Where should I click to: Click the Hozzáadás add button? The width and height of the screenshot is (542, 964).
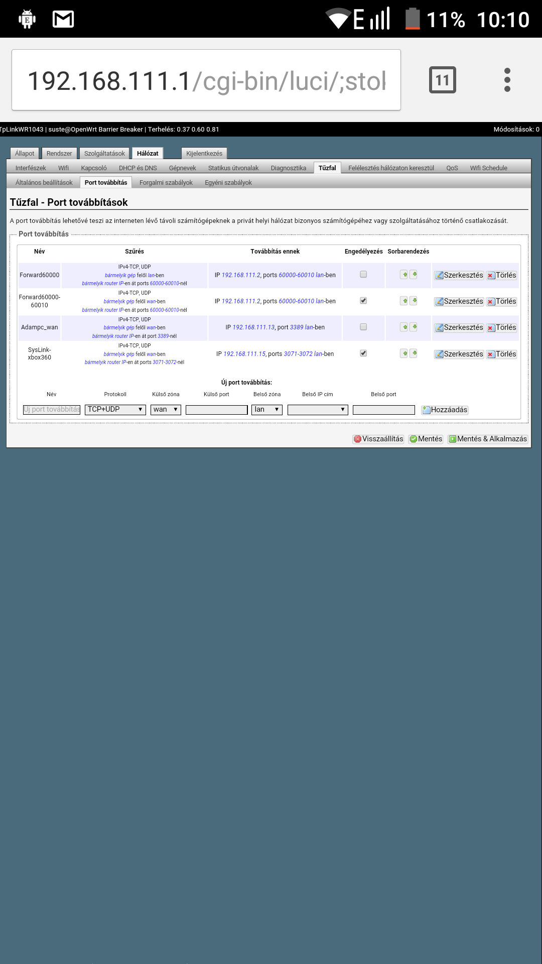coord(445,410)
